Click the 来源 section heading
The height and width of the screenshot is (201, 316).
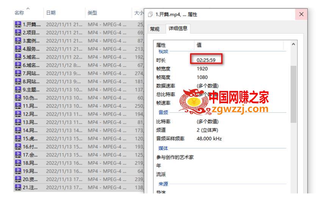(163, 184)
